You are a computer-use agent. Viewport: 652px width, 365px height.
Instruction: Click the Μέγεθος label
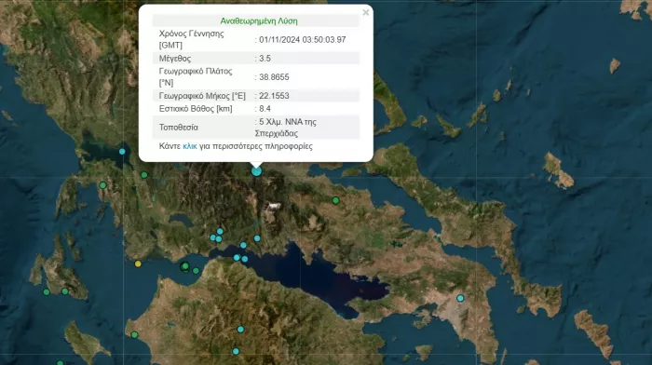(175, 59)
